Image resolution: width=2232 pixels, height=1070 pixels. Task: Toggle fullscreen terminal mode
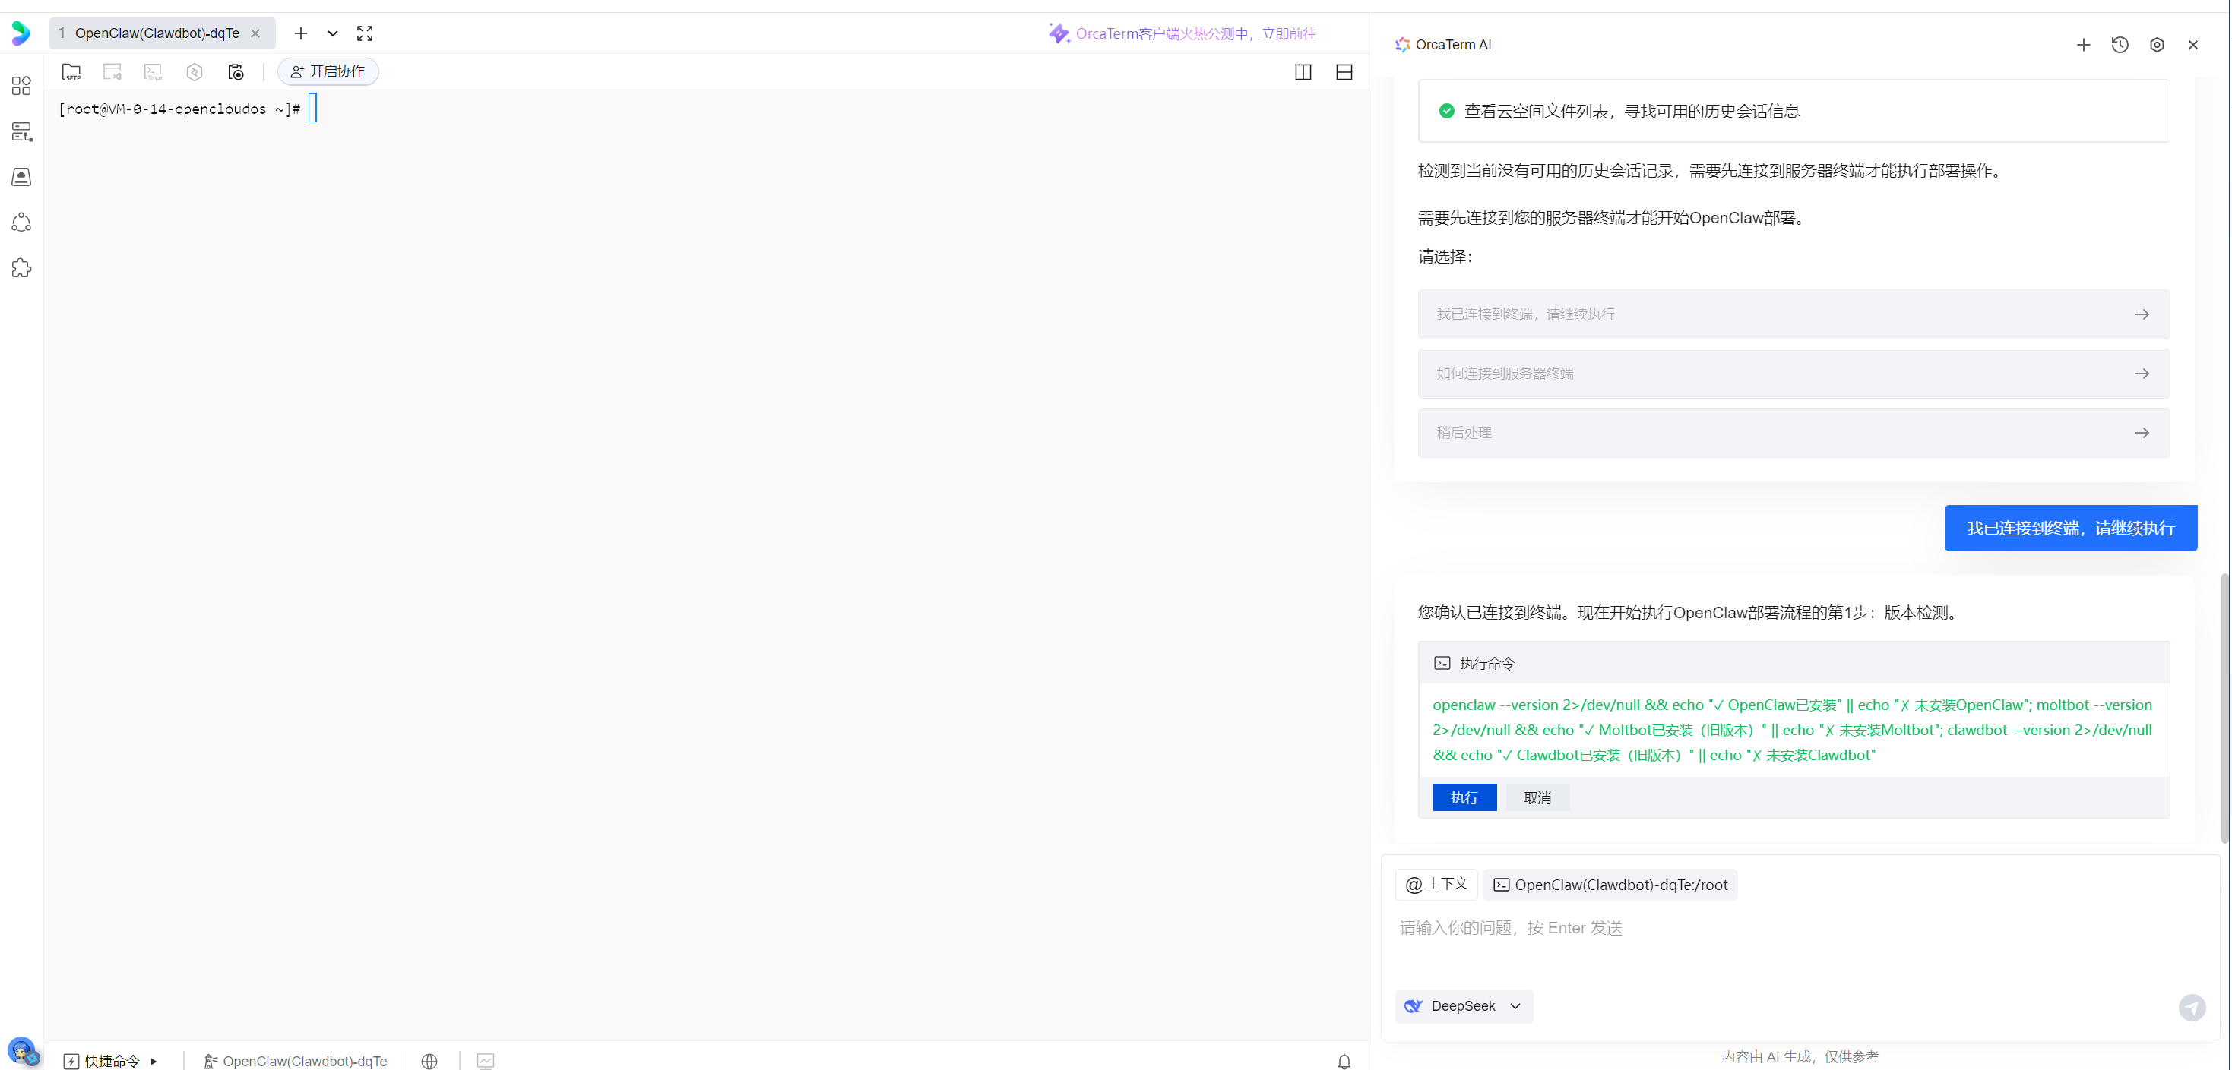click(365, 33)
